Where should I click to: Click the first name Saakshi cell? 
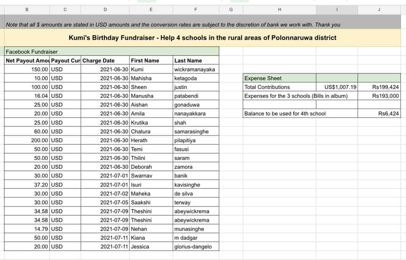[x=151, y=202]
